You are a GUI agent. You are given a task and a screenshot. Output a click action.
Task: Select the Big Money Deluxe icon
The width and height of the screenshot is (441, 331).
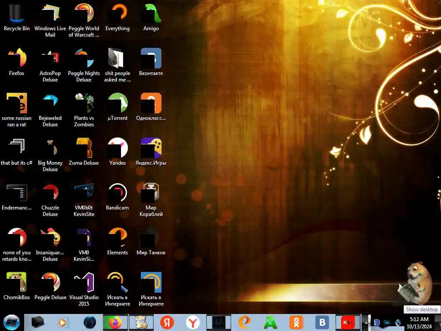click(x=50, y=155)
